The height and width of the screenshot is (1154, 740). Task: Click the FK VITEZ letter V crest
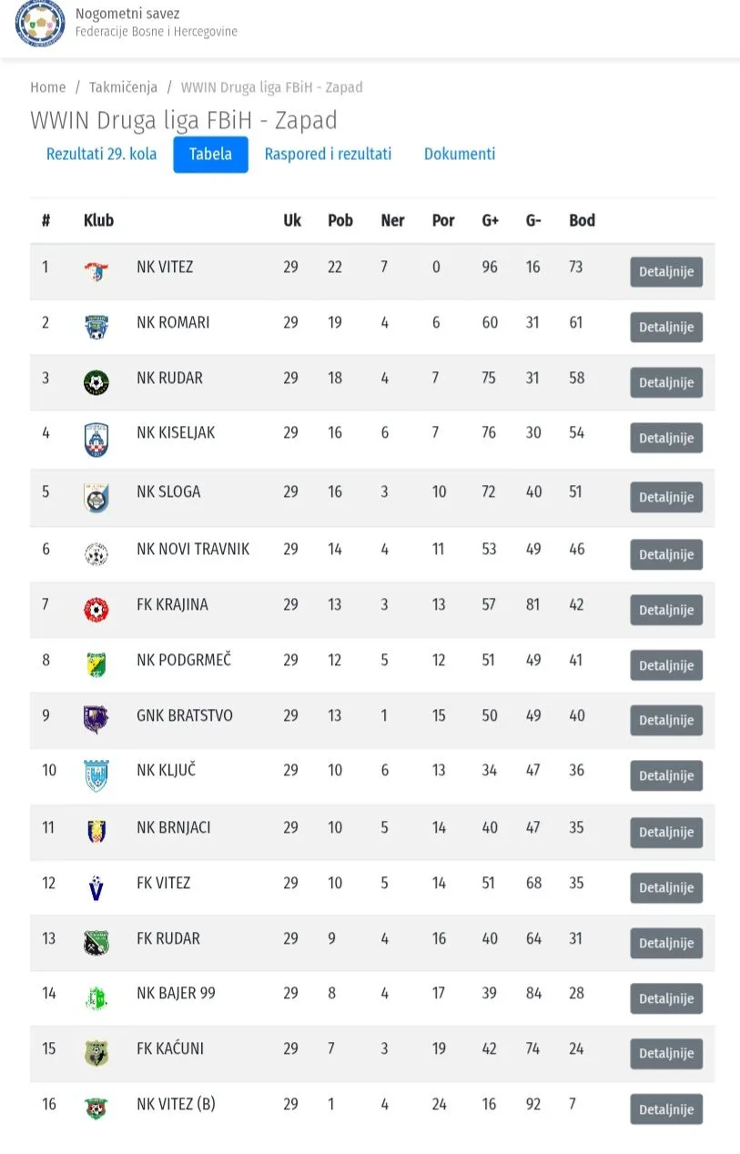[96, 887]
